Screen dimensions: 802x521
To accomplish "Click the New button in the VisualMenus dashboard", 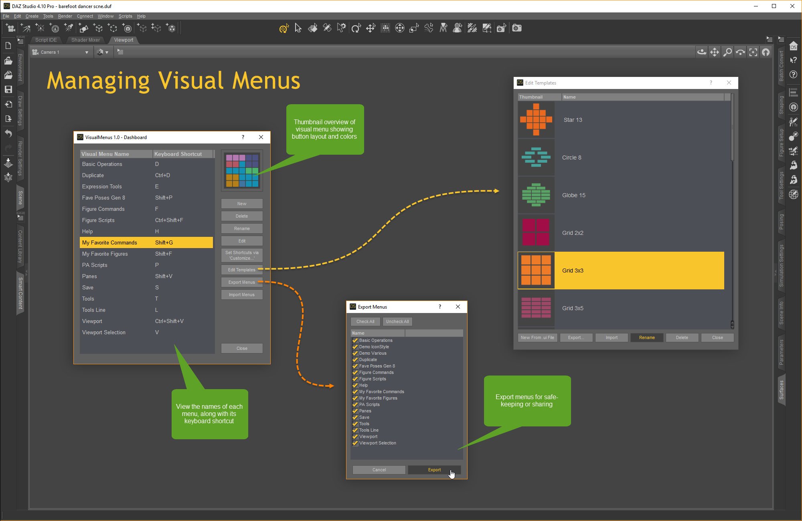I will (241, 204).
